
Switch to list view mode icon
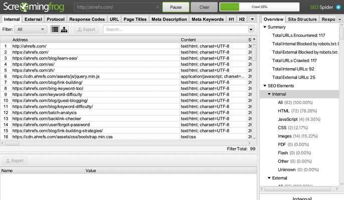coord(55,29)
